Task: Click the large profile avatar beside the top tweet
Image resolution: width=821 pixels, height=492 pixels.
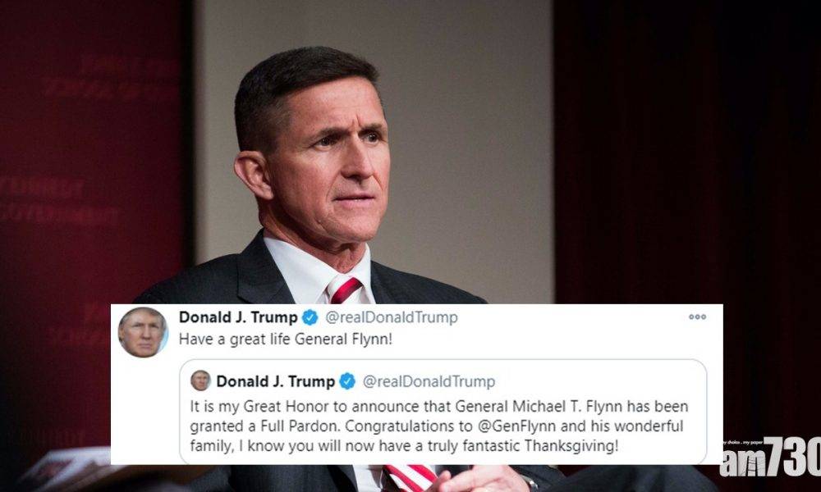Action: 142,332
